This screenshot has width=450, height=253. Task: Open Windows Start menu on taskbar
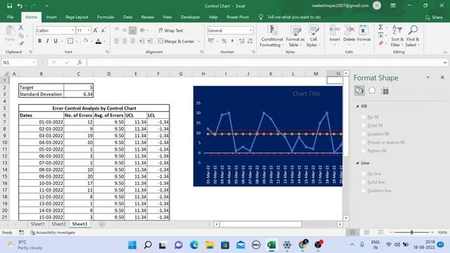[132, 245]
